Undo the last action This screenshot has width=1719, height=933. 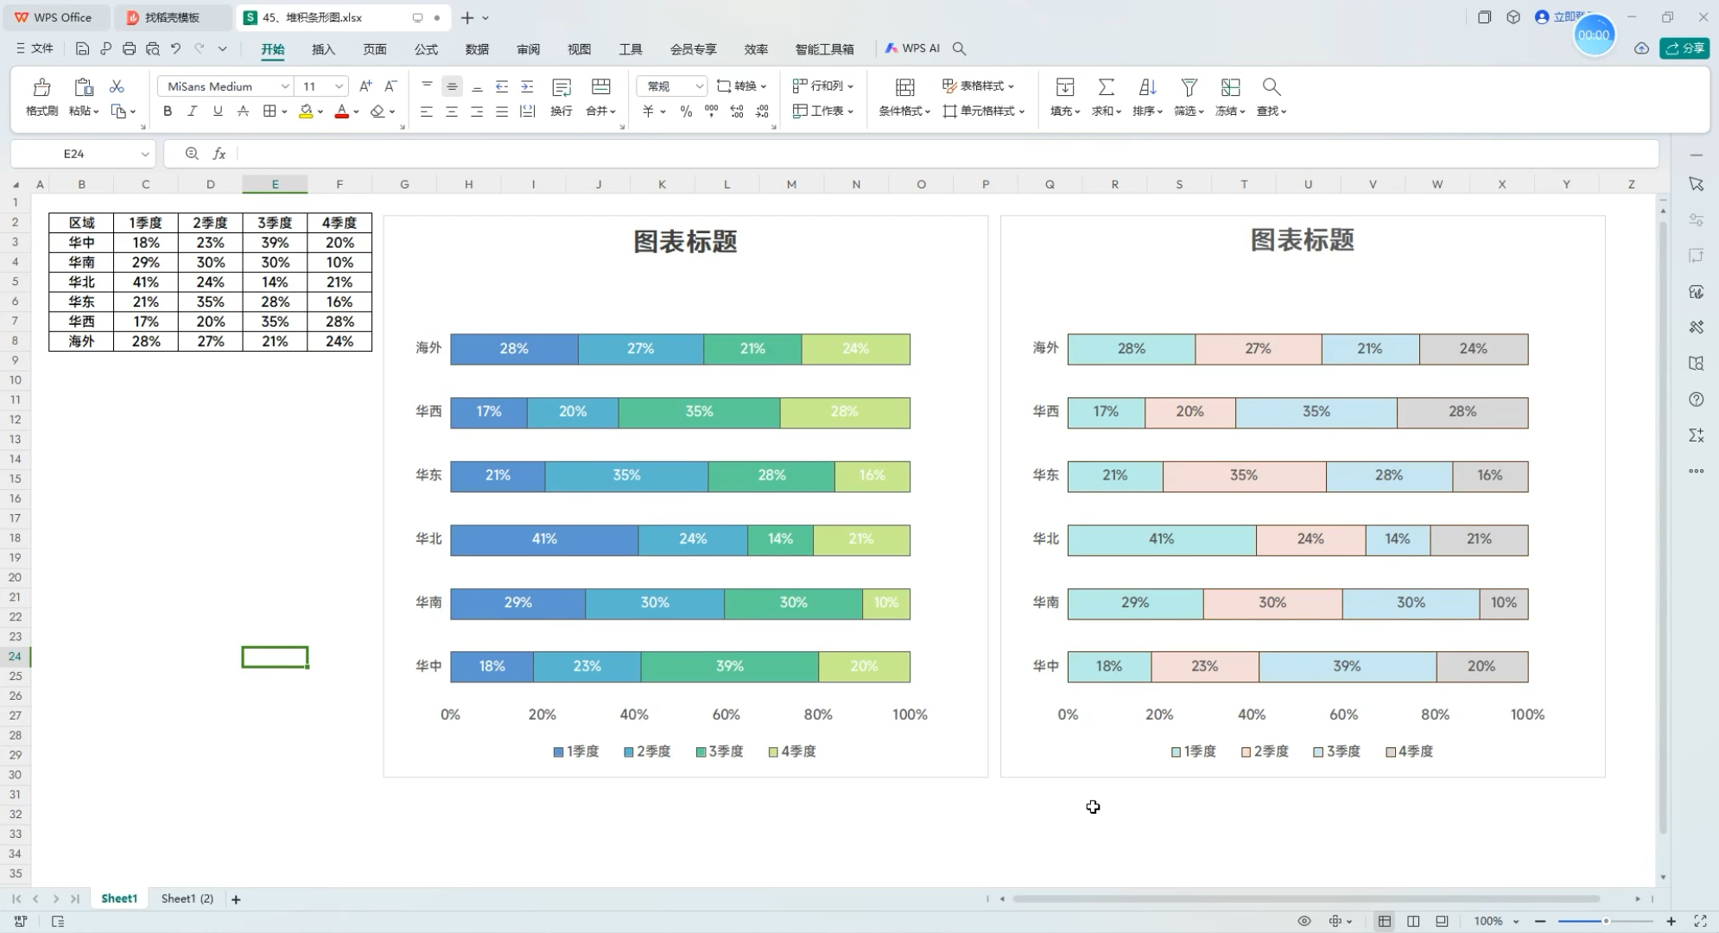176,49
